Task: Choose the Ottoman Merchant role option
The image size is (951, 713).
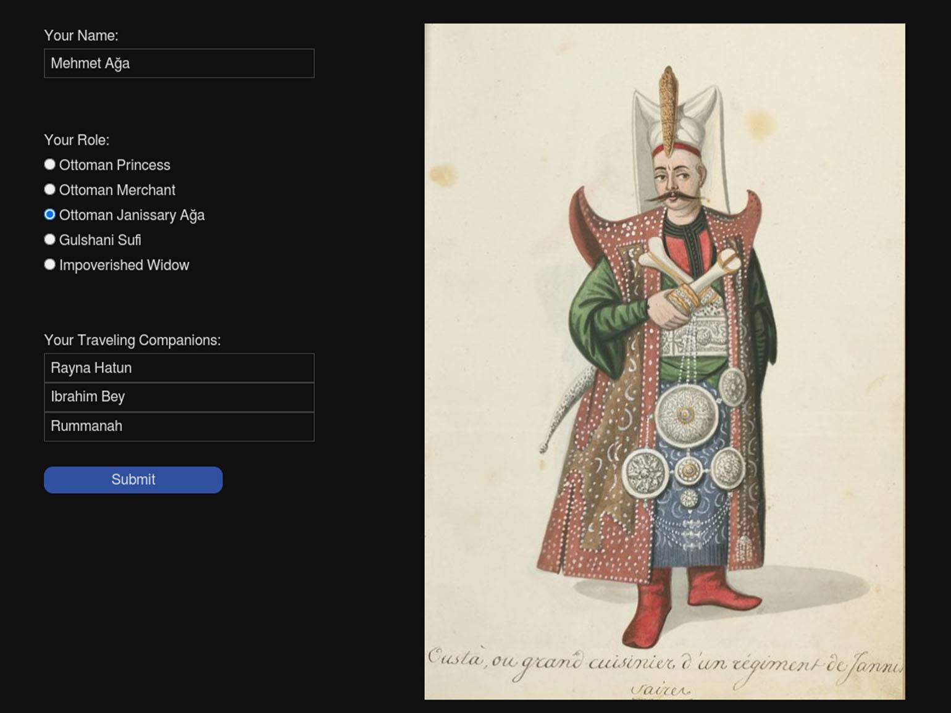Action: coord(50,190)
